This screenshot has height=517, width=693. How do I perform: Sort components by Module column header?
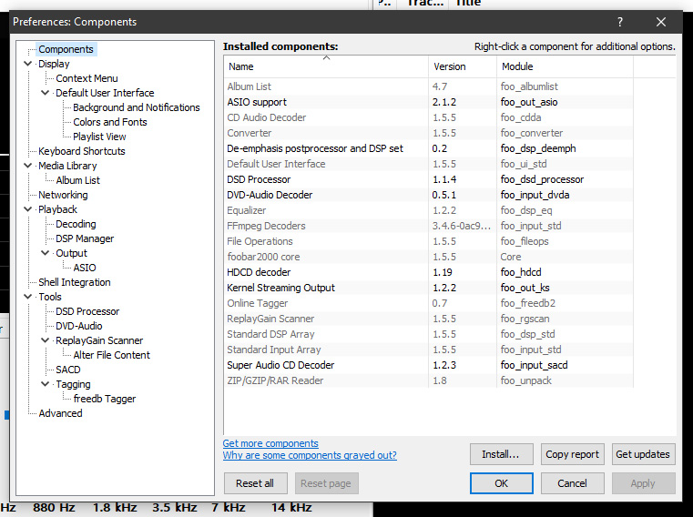[566, 66]
